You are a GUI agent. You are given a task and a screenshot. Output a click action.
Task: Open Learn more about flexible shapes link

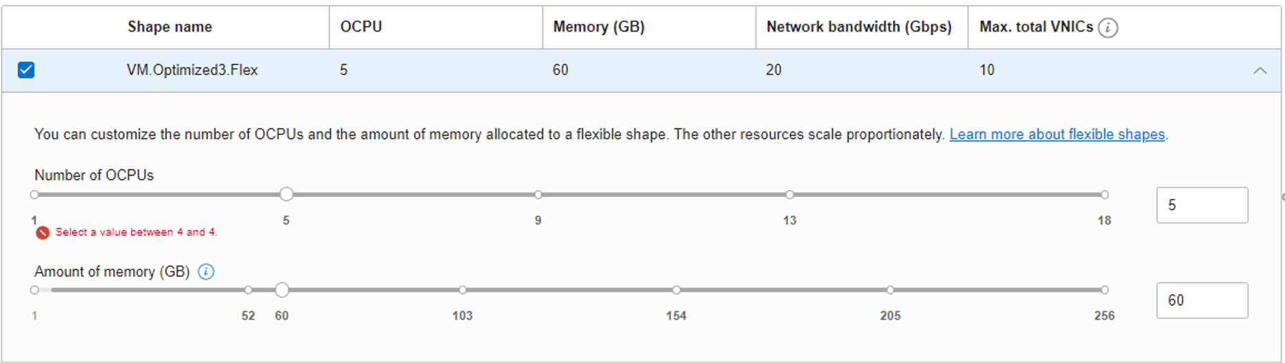(x=1057, y=134)
